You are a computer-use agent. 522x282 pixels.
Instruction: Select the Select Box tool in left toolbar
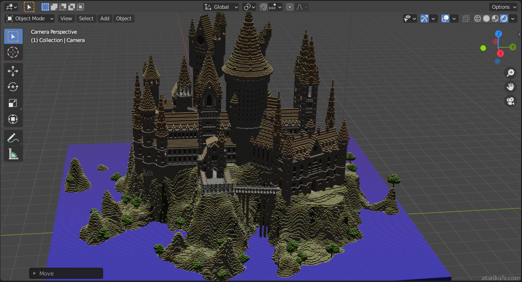(x=13, y=36)
